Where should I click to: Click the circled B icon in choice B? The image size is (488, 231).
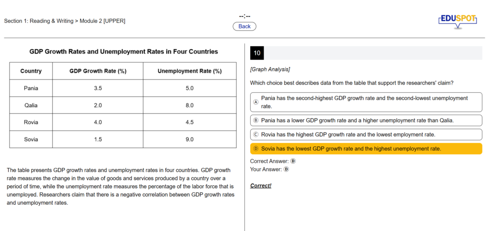click(x=256, y=121)
